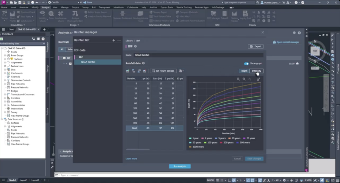The height and width of the screenshot is (183, 340).
Task: Expand the graph to full size
Action: (x=258, y=79)
